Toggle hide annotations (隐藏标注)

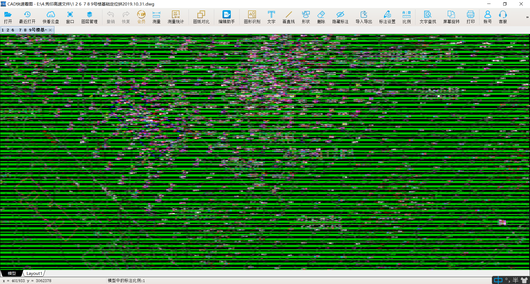[340, 17]
